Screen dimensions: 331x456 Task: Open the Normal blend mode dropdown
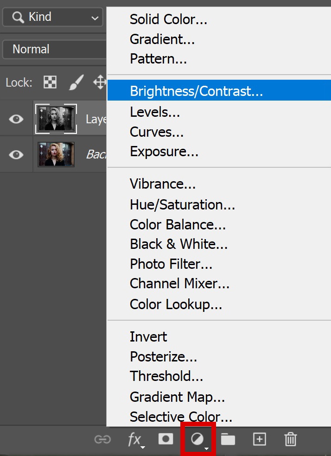click(x=54, y=50)
